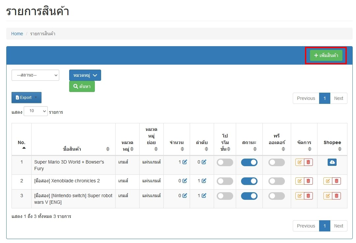
Task: Expand the หมวดหมู่ category dropdown
Action: coord(85,75)
